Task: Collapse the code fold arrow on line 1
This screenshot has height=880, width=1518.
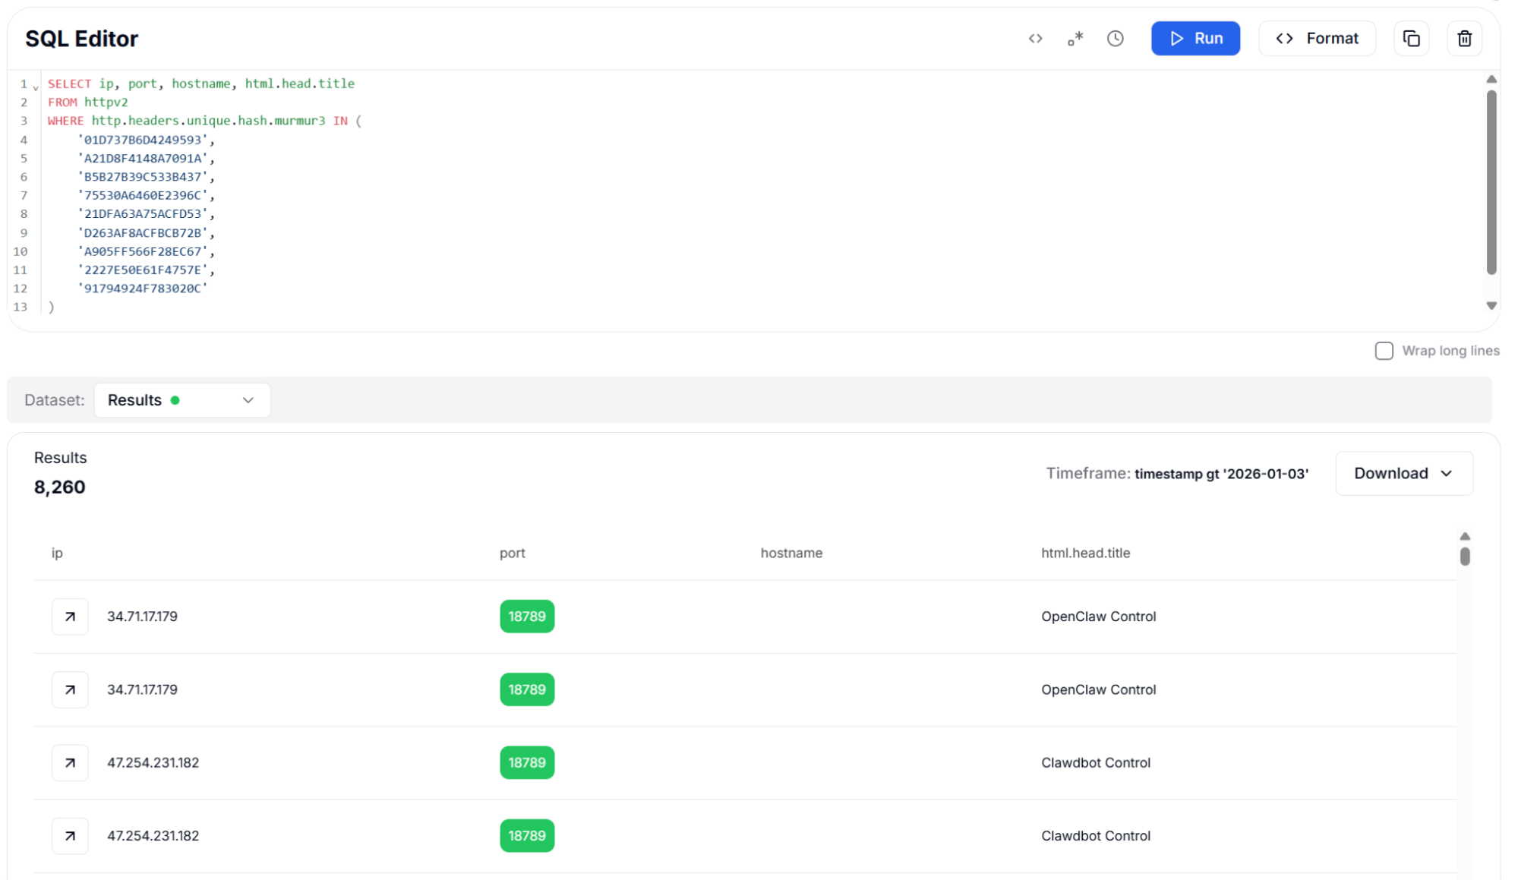Action: pos(36,87)
